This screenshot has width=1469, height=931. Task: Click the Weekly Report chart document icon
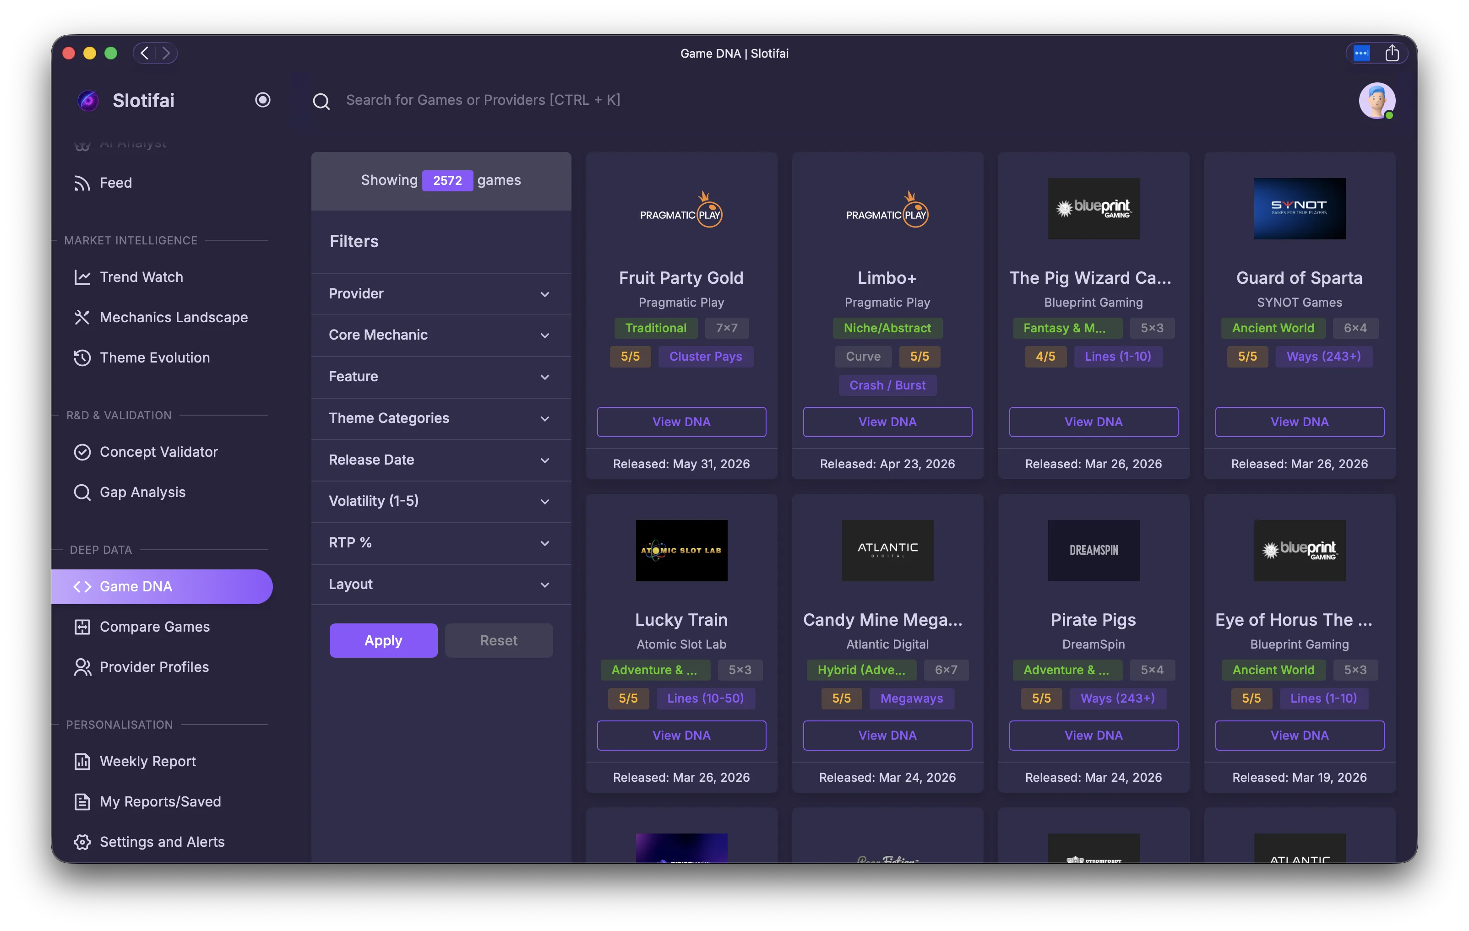point(82,762)
